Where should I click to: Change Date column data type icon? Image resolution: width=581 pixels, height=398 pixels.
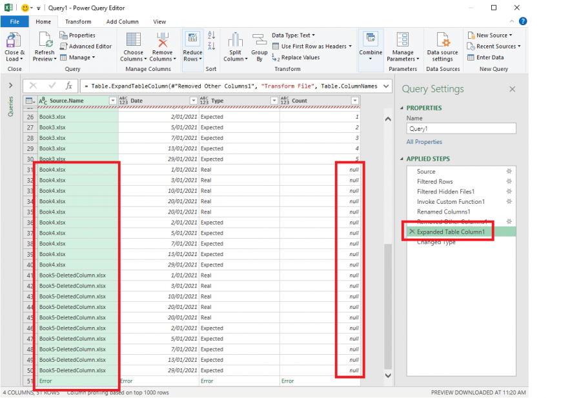[x=123, y=101]
